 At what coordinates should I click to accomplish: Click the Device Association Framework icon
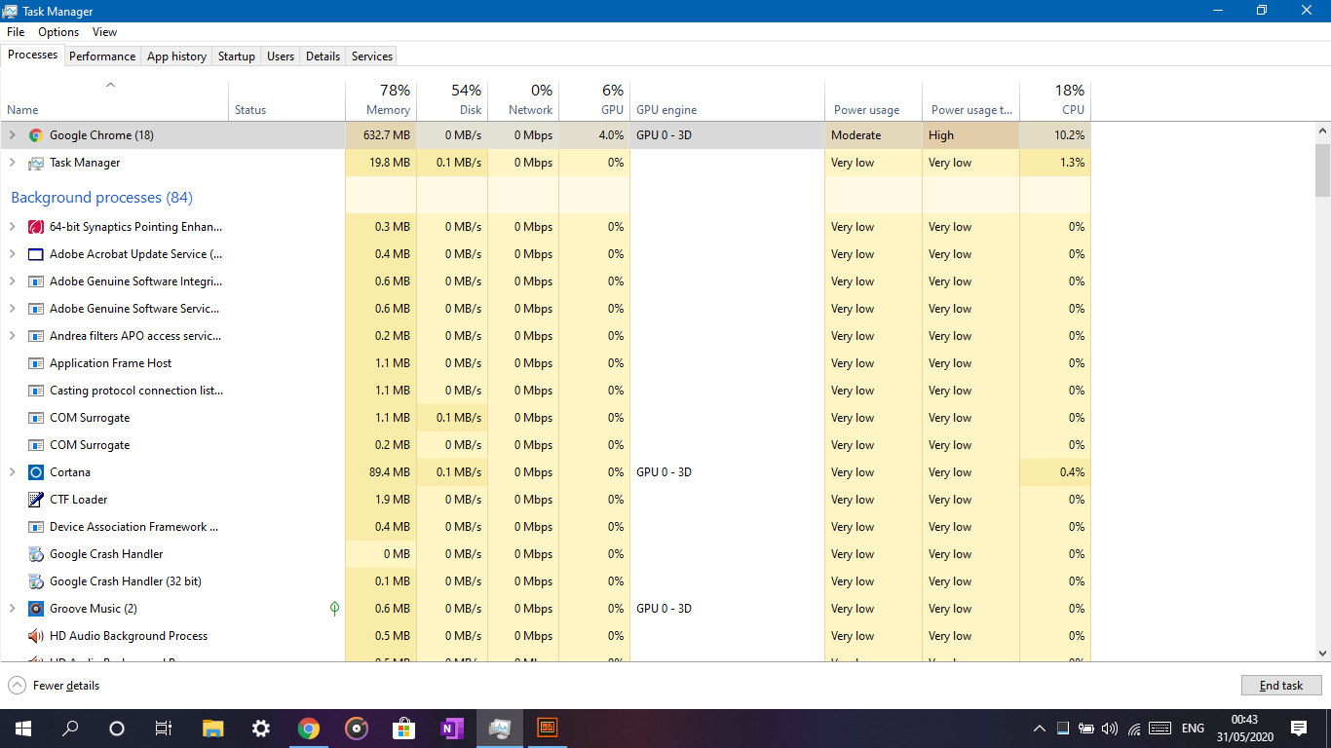36,527
